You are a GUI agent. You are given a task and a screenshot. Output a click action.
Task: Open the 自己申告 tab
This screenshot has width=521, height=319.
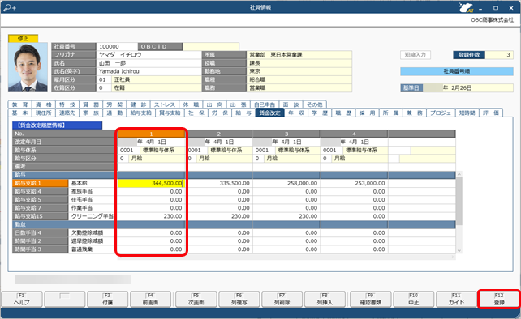point(265,104)
